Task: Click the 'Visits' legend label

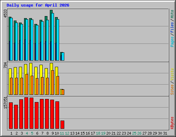Action: (172, 74)
